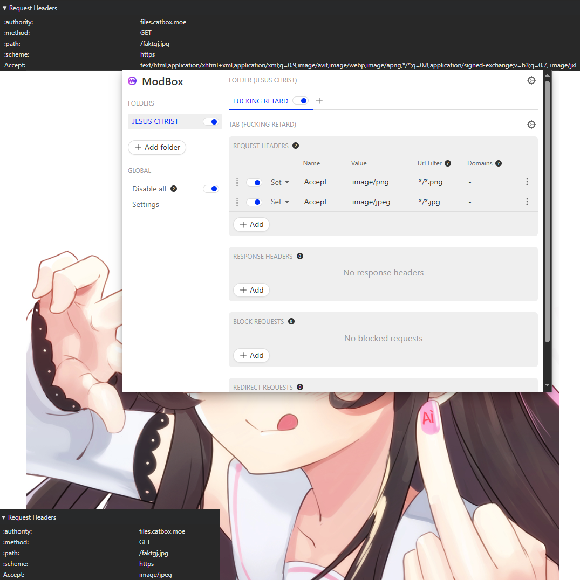Toggle the image/jpeg Accept header switch

pos(254,202)
